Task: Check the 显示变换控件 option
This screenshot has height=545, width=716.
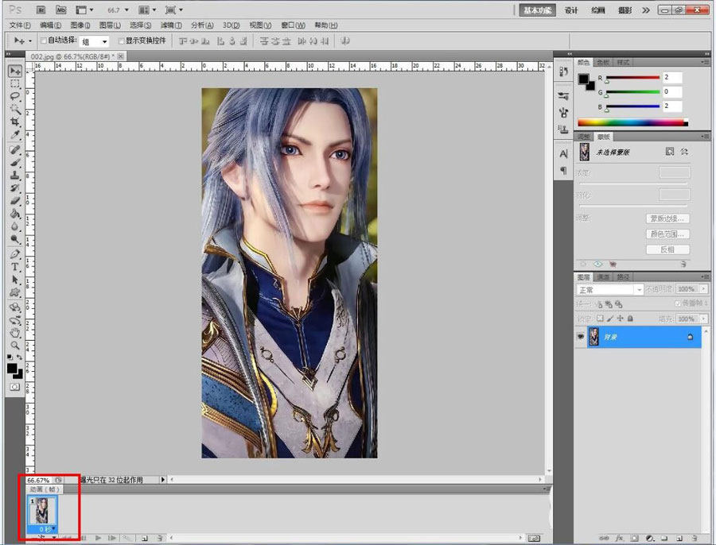Action: pyautogui.click(x=121, y=41)
